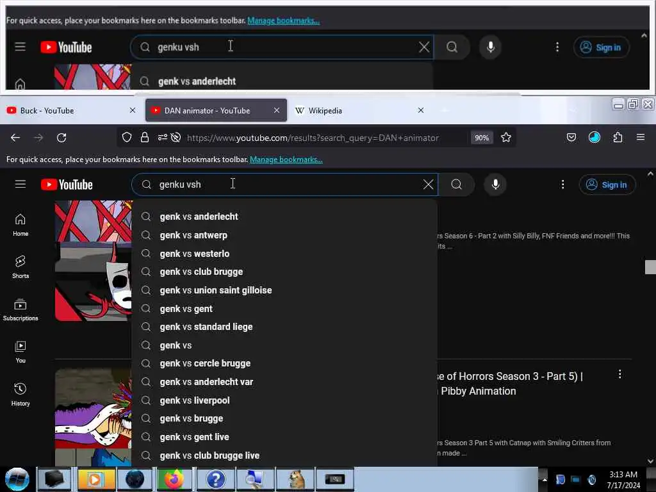656x492 pixels.
Task: Close the DAN animator tab
Action: (x=277, y=110)
